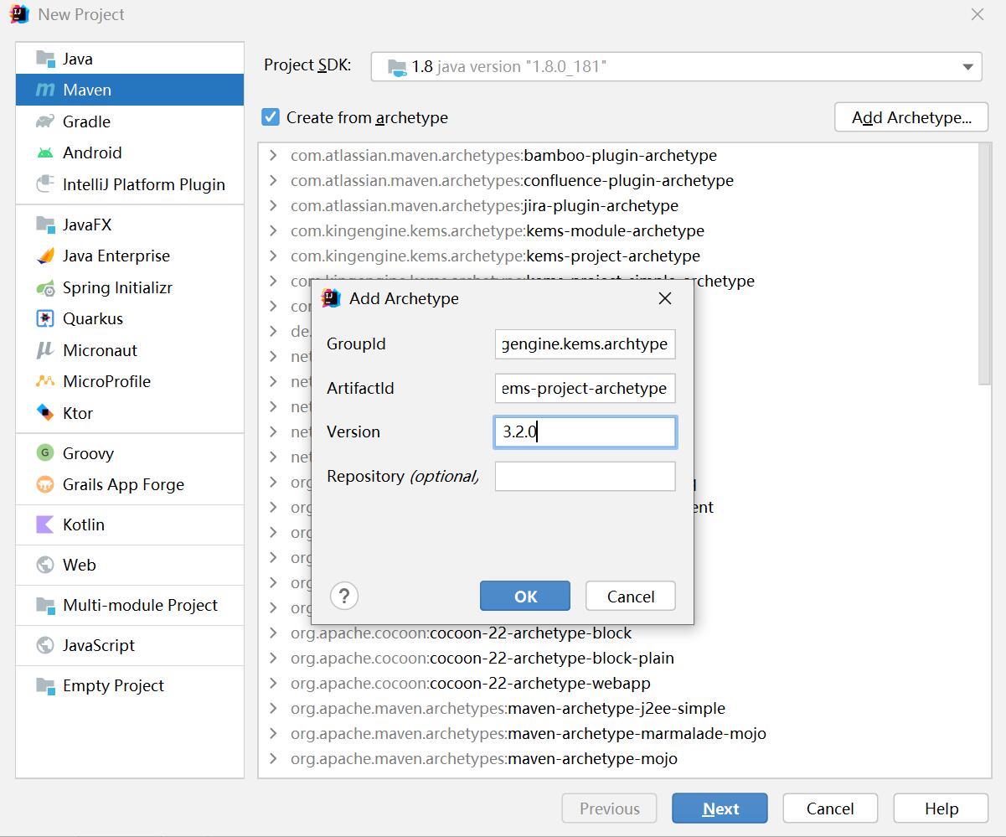Viewport: 1006px width, 837px height.
Task: Select Gradle project type
Action: tap(130, 121)
